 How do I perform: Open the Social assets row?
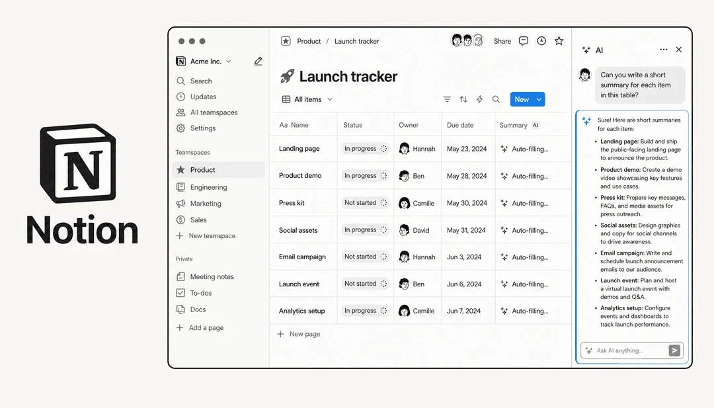[298, 230]
